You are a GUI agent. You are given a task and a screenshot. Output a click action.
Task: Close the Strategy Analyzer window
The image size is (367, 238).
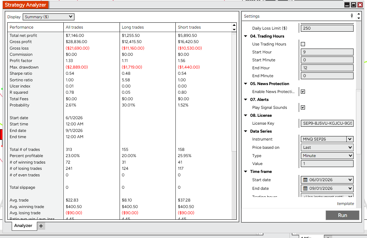(x=360, y=5)
